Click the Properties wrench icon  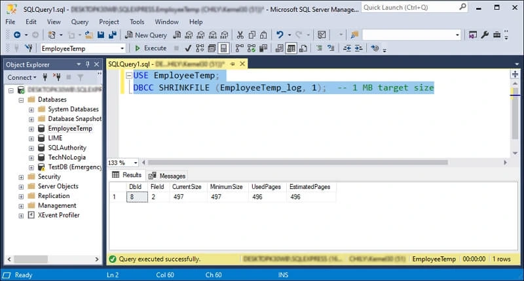point(485,35)
